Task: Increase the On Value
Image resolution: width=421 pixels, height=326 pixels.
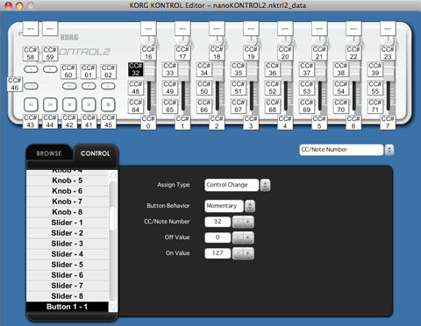Action: (x=248, y=253)
